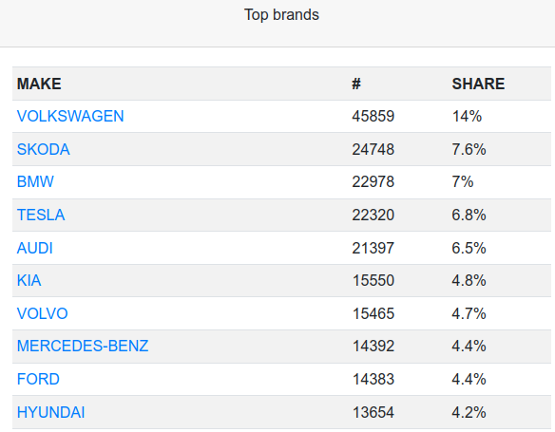Click Tesla's count 22320 cell
555x432 pixels.
click(373, 215)
